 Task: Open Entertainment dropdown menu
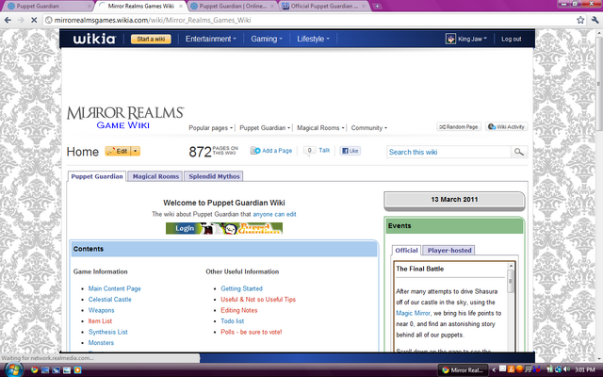[210, 39]
